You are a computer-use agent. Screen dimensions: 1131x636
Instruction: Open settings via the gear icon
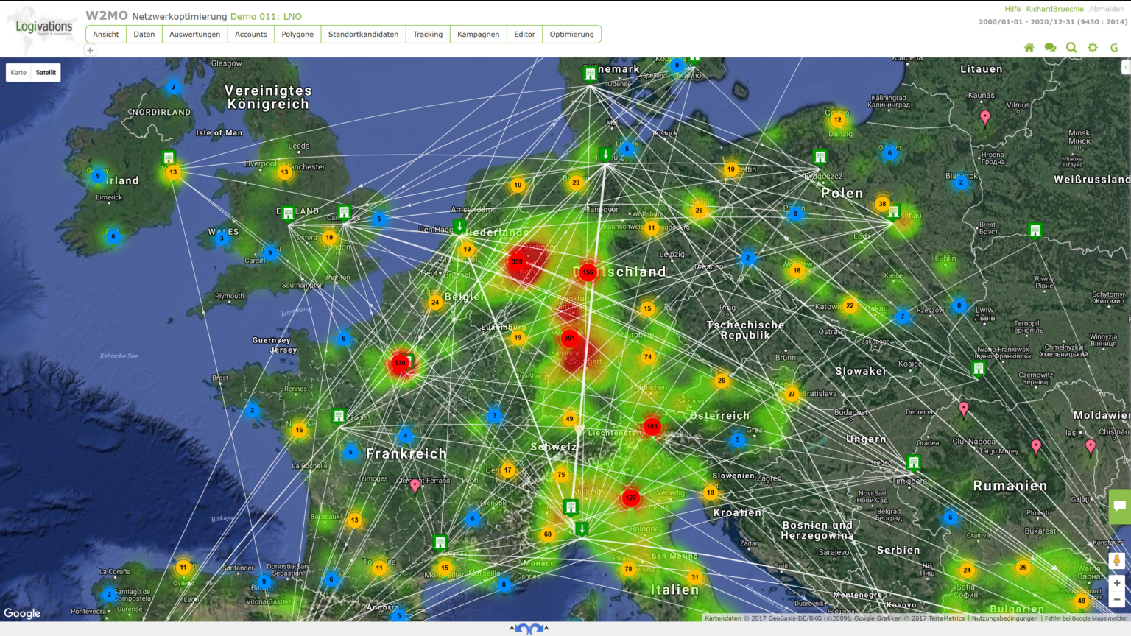[x=1093, y=48]
